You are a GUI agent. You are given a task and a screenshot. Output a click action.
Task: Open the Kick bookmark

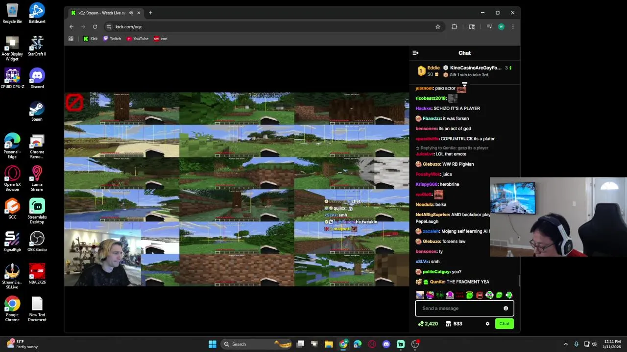tap(91, 39)
